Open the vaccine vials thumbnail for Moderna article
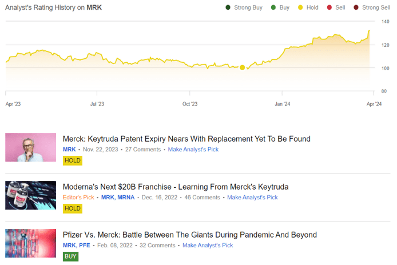The width and height of the screenshot is (397, 265). [31, 195]
